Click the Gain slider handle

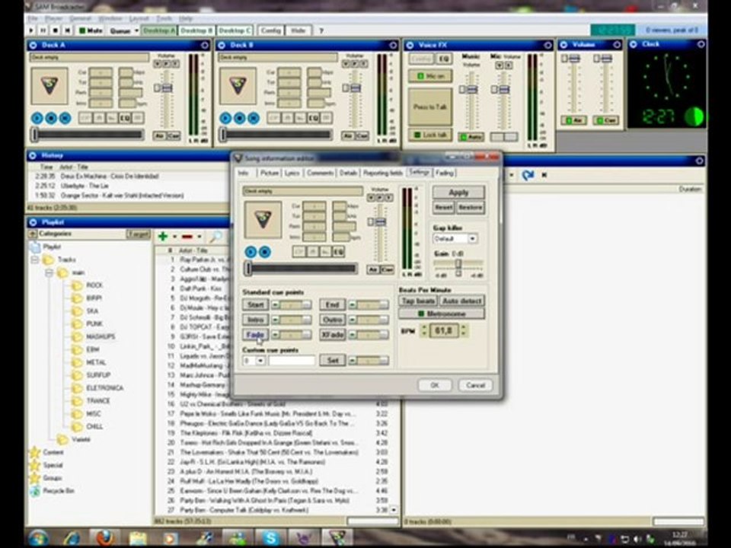tap(458, 264)
